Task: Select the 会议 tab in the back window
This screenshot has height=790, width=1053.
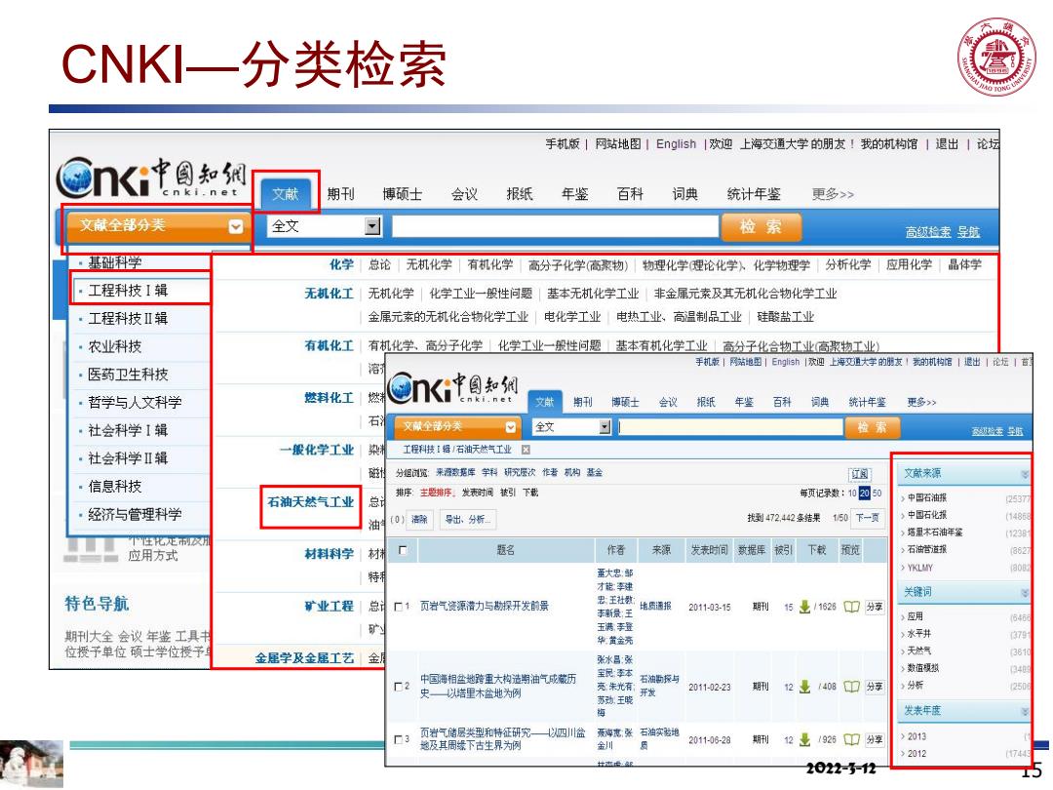Action: (464, 194)
